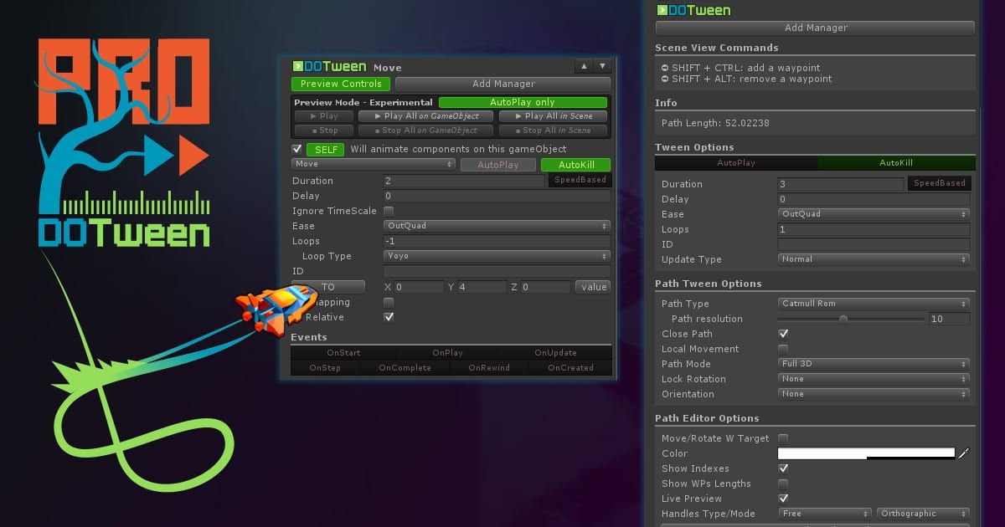Enable the Move/Rotate W Target checkbox
Image resolution: width=1005 pixels, height=527 pixels.
coord(783,438)
